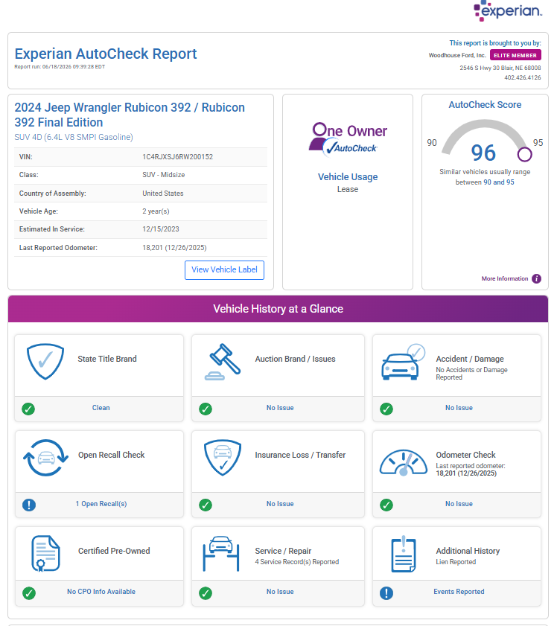Click the View Vehicle Label button
557x626 pixels.
tap(224, 270)
